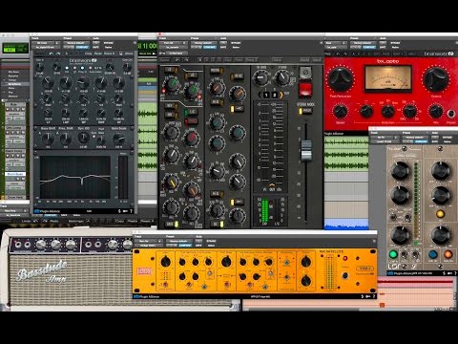Click the VSM-3 label plate on the orange rack

click(x=364, y=269)
